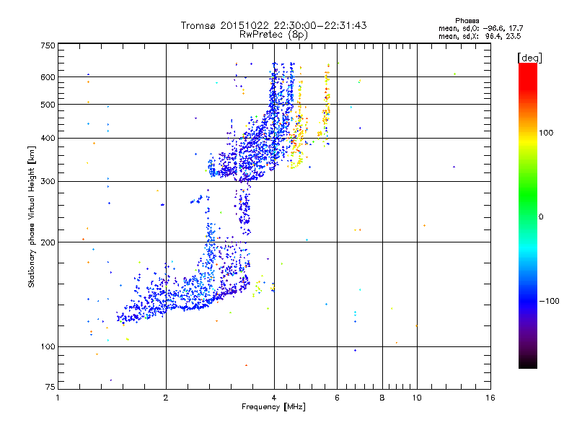
Task: Click the x-axis label '16'
Action: [x=490, y=398]
